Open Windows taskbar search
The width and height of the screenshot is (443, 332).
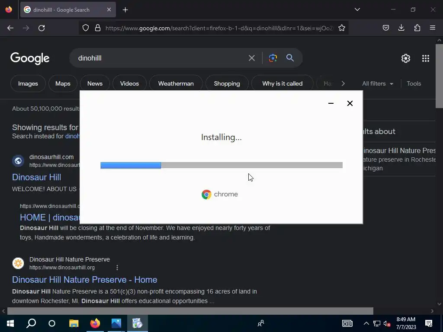pos(31,323)
